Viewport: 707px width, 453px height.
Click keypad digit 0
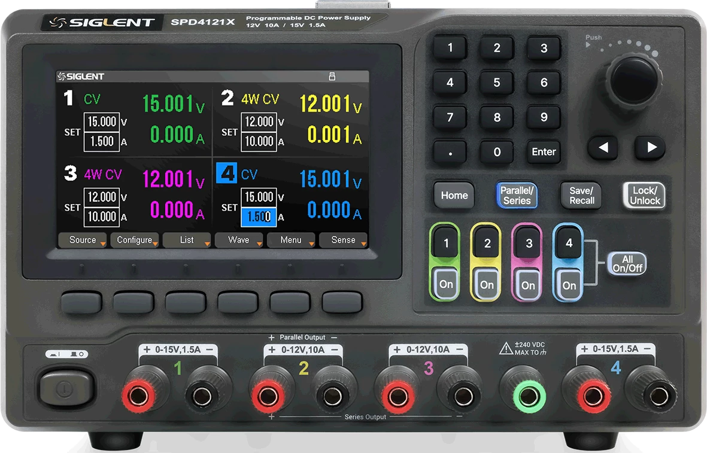pos(496,152)
